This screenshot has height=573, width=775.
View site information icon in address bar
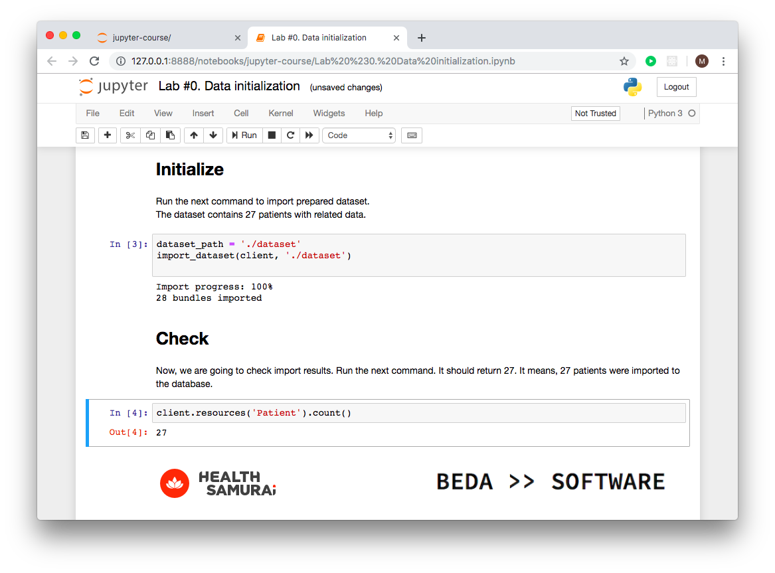pyautogui.click(x=121, y=61)
